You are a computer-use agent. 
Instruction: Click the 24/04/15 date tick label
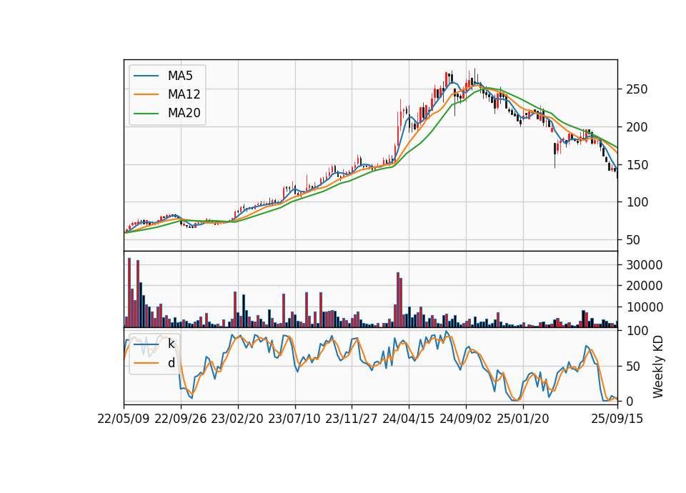409,419
